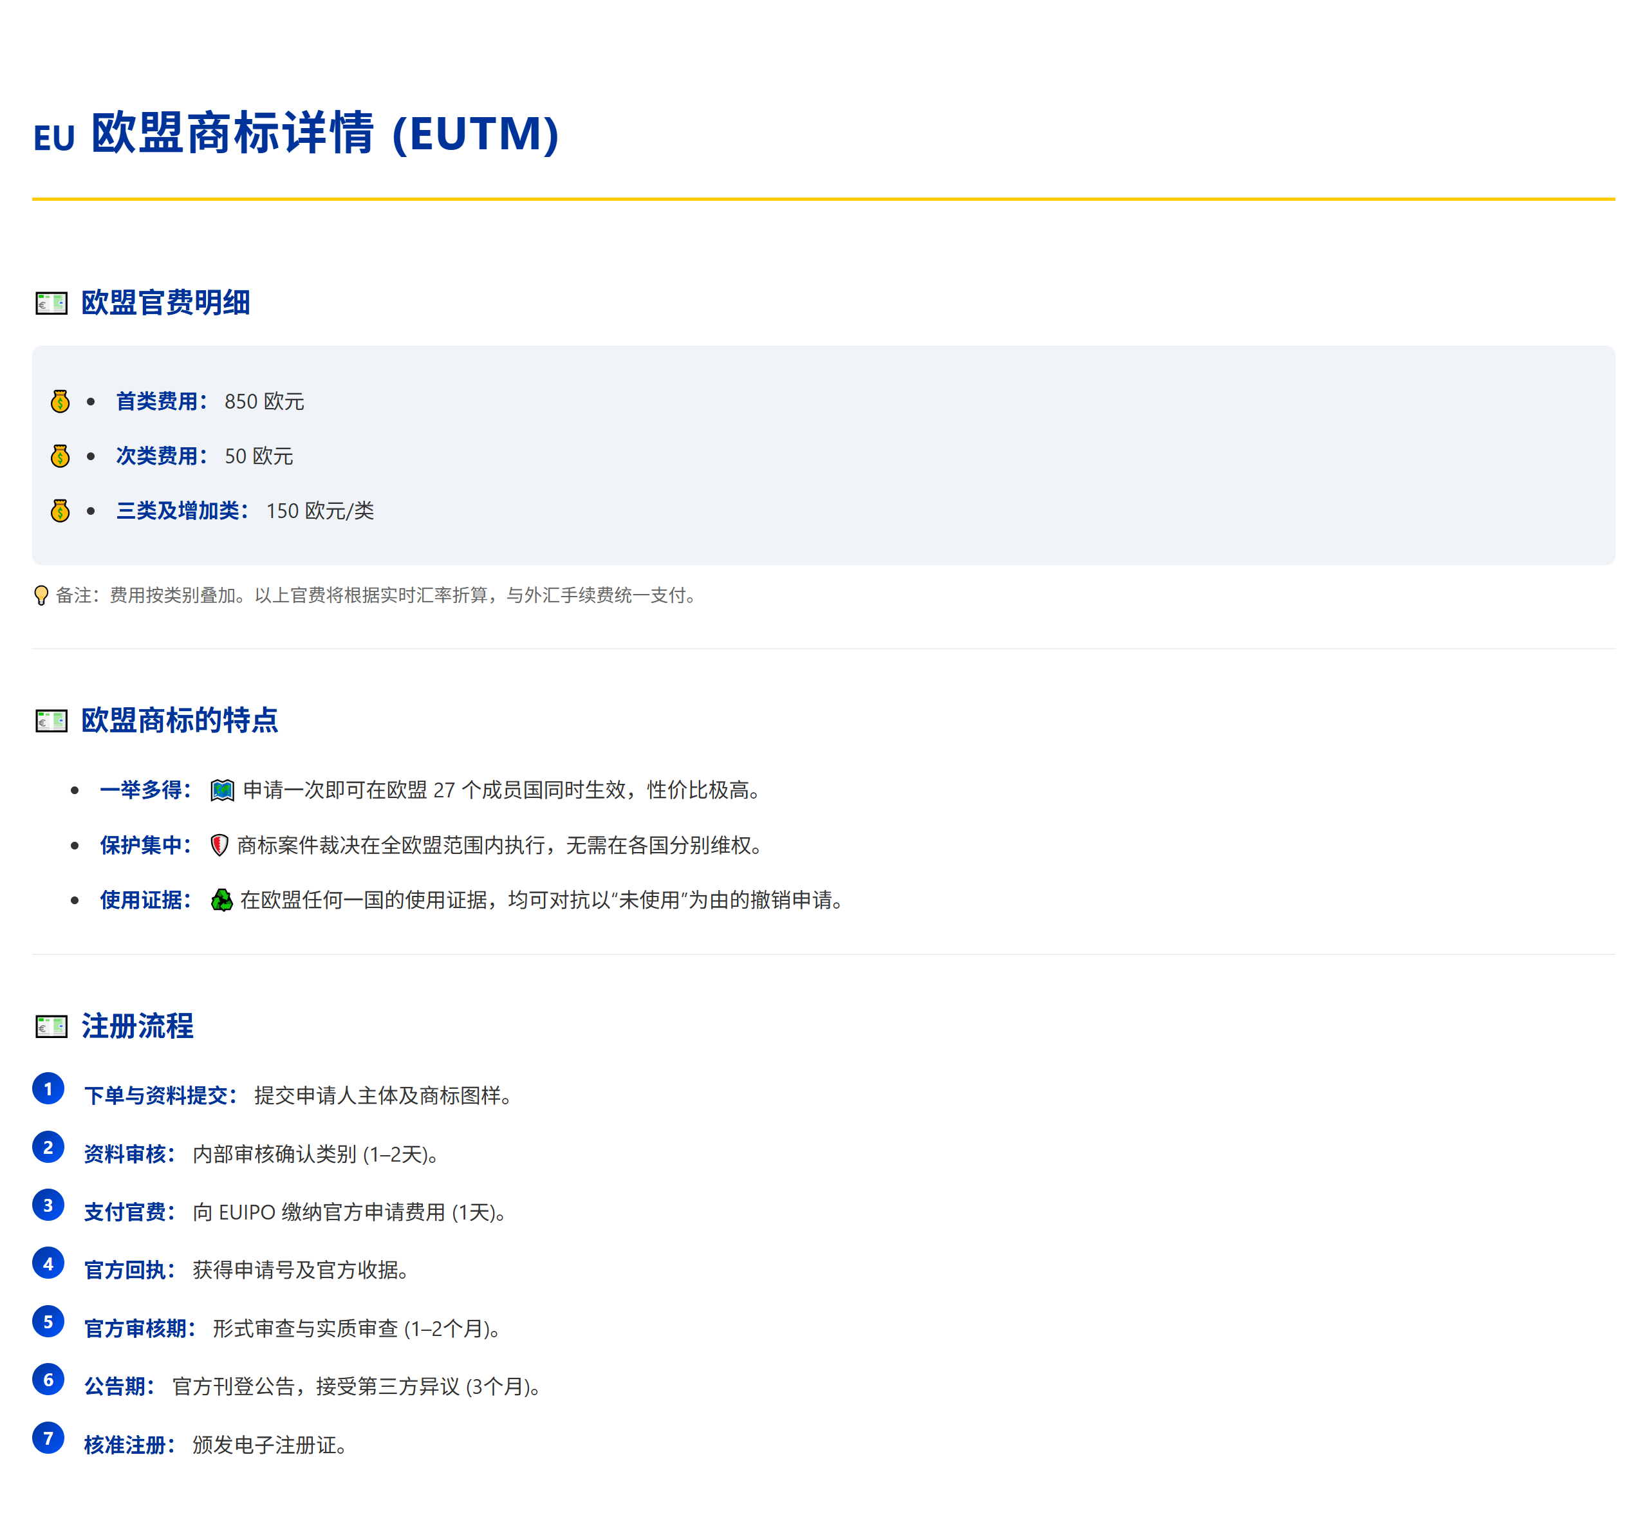Click the money bag icon next to 次类费用
1638x1531 pixels.
coord(60,456)
